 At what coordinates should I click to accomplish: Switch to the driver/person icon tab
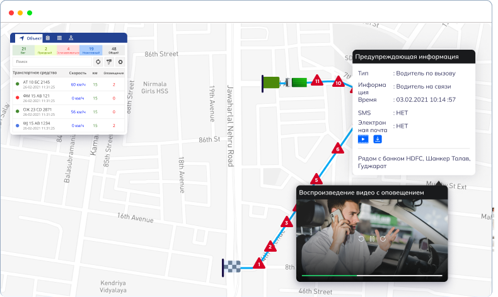[71, 38]
